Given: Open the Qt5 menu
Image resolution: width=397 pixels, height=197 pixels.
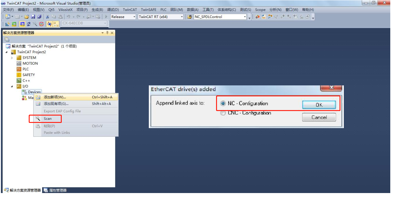Looking at the screenshot, I should (51, 10).
